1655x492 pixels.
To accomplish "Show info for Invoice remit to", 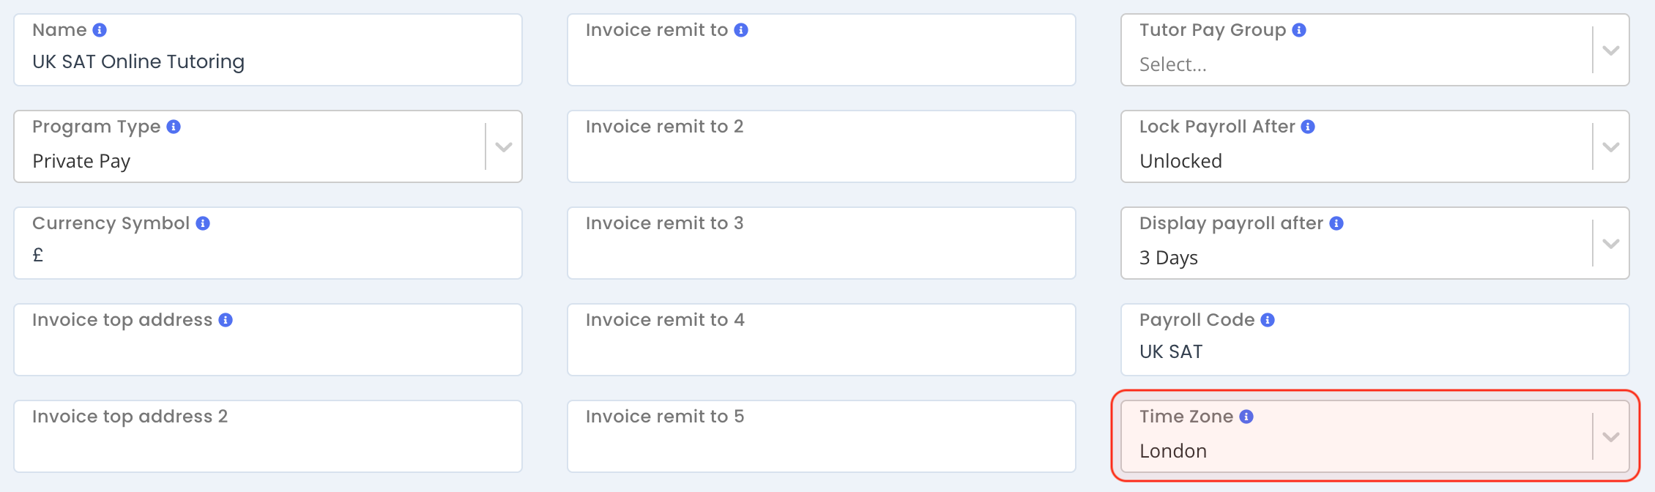I will click(741, 30).
